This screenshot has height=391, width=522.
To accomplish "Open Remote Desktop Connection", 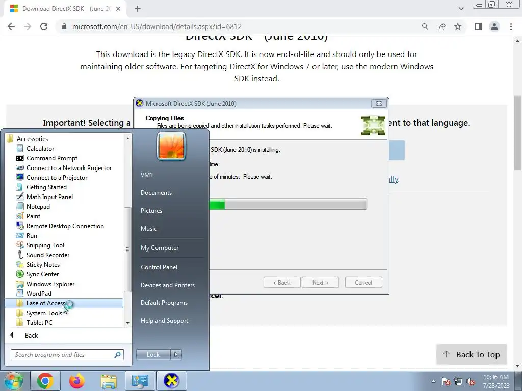I will click(65, 226).
